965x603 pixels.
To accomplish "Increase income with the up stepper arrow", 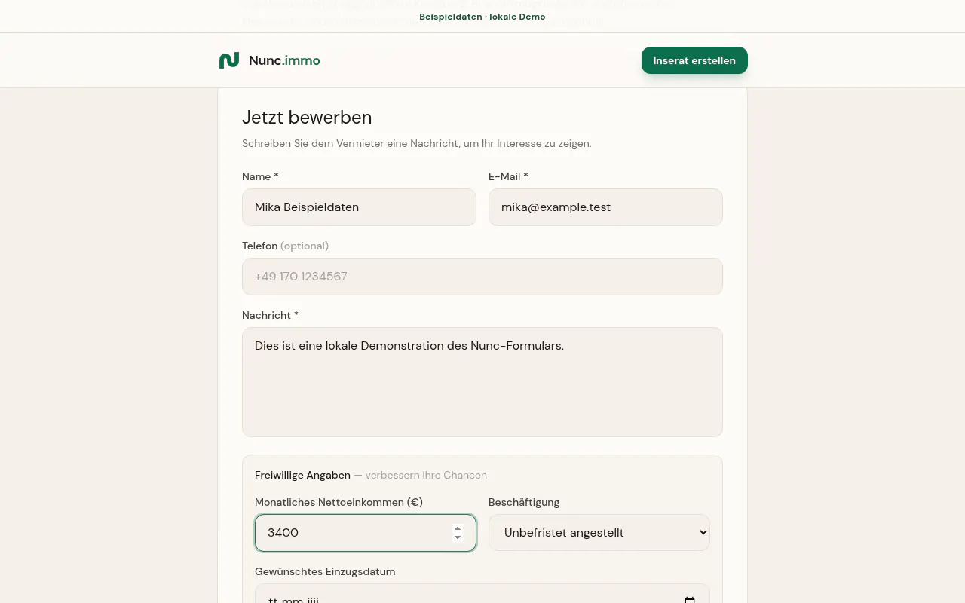I will point(458,528).
